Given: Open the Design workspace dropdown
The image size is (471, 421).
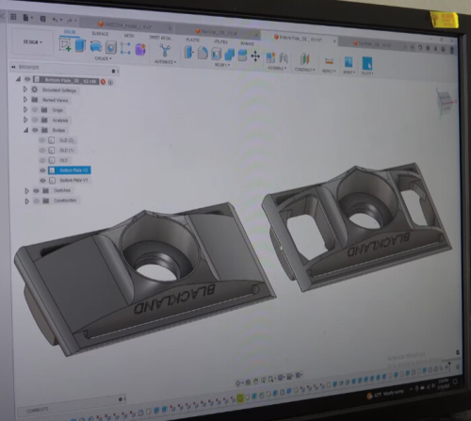Looking at the screenshot, I should pos(32,41).
